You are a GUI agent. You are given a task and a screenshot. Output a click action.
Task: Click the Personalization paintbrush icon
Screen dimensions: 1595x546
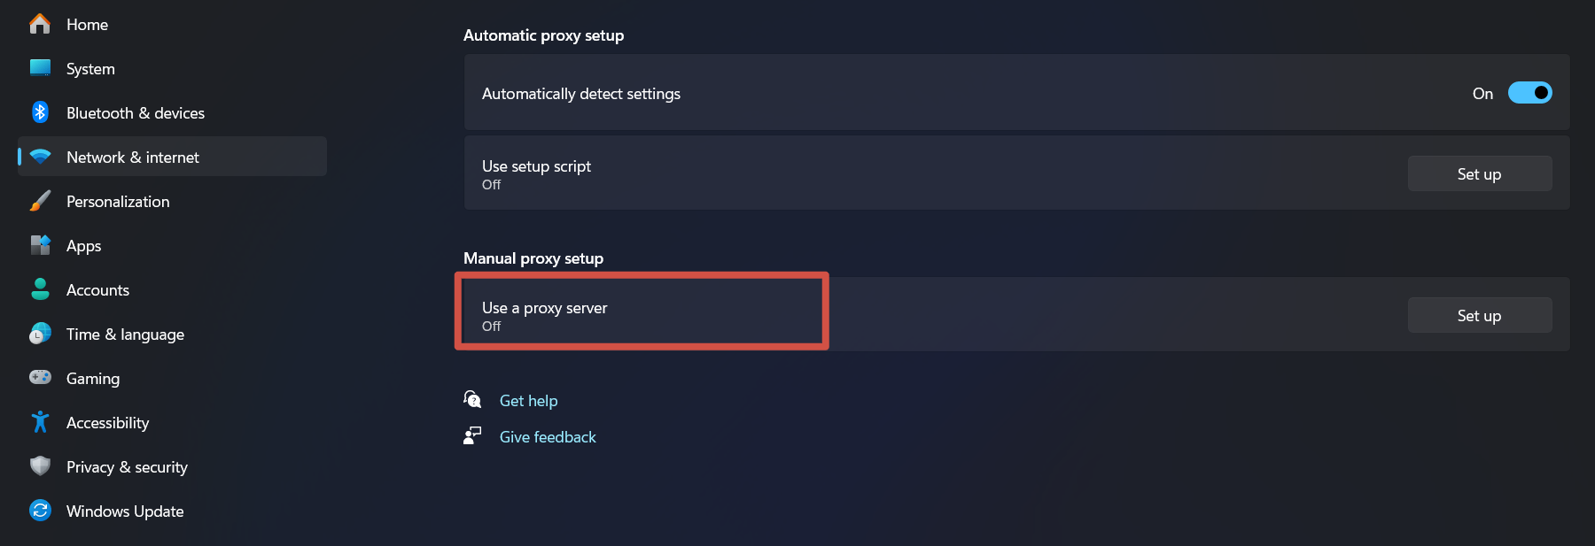click(x=40, y=201)
